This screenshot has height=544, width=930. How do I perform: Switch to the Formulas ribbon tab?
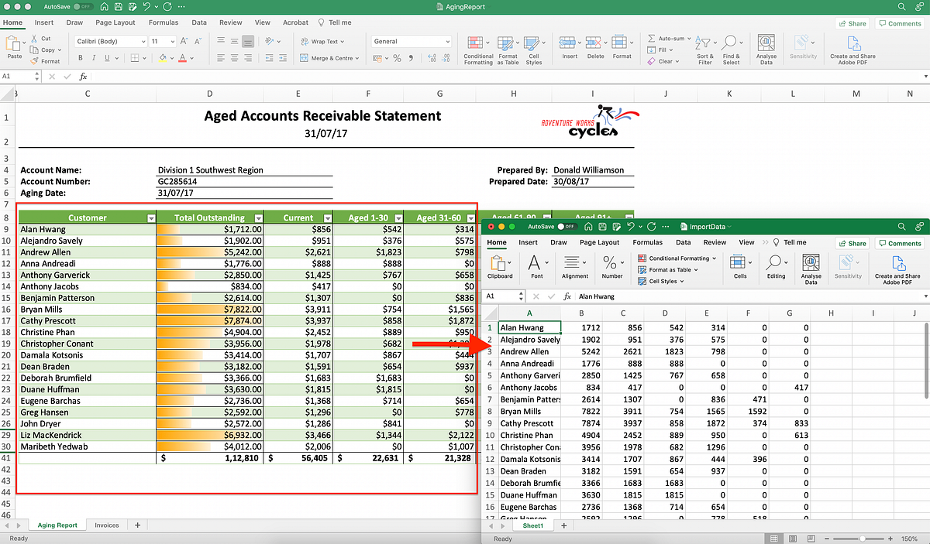(x=164, y=22)
